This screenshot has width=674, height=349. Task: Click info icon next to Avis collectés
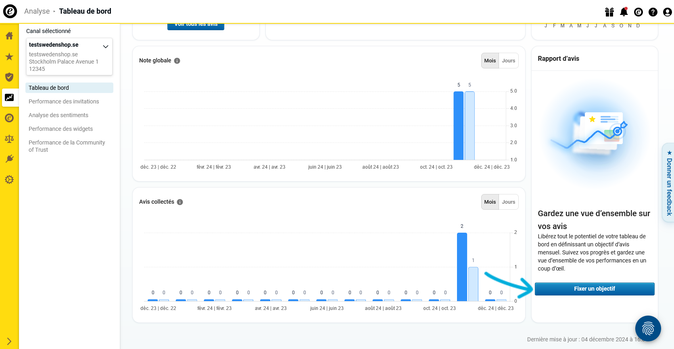tap(180, 202)
